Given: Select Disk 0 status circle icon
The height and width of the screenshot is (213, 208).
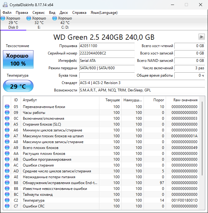Looking at the screenshot, I should pyautogui.click(x=3, y=18).
